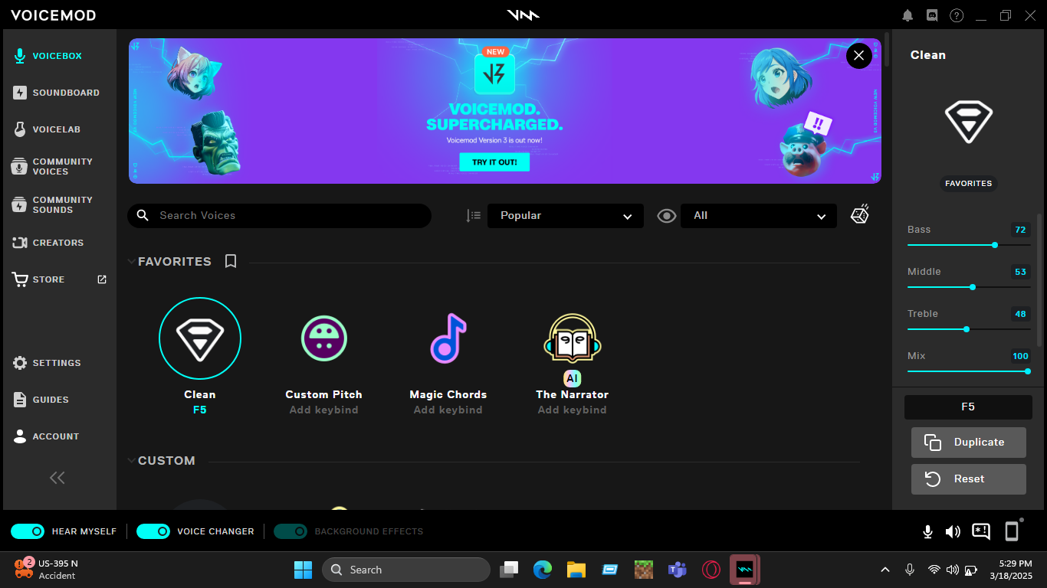
Task: Open the Windows Start menu
Action: [303, 570]
